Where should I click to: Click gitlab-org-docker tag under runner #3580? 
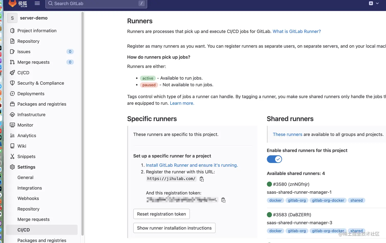point(328,200)
